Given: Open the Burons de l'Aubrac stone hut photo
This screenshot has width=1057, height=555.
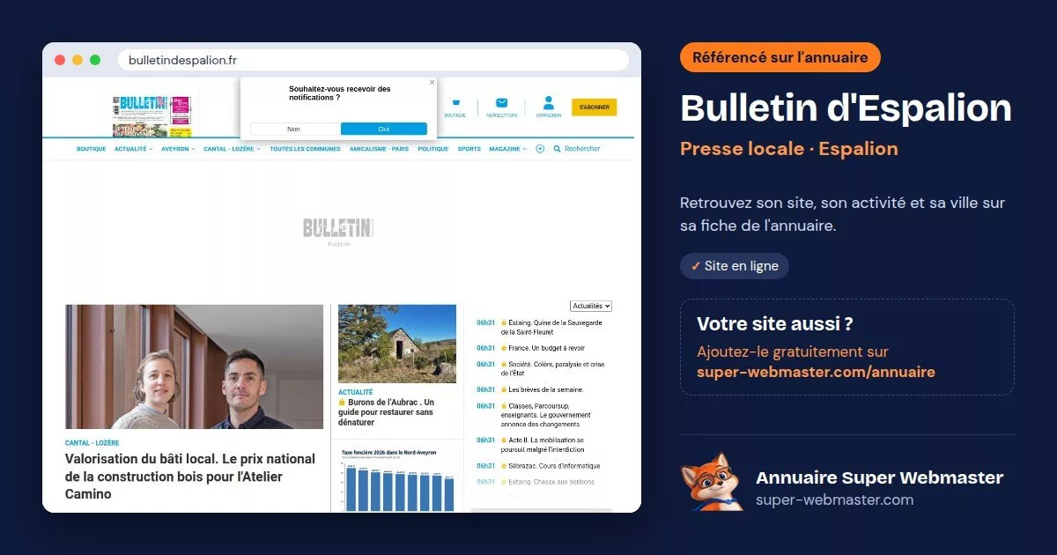Looking at the screenshot, I should (x=397, y=344).
